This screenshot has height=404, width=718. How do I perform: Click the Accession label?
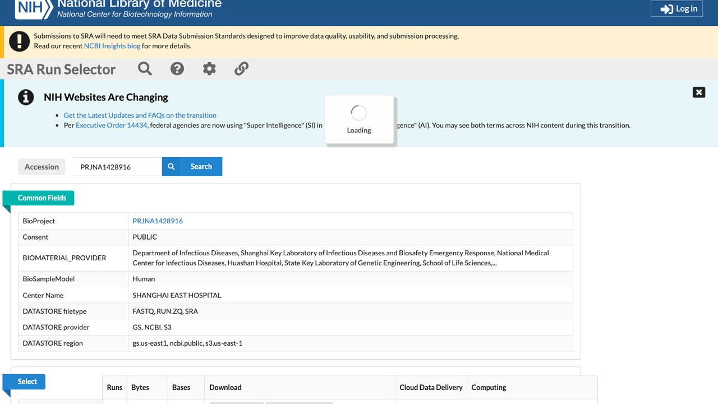click(x=42, y=167)
